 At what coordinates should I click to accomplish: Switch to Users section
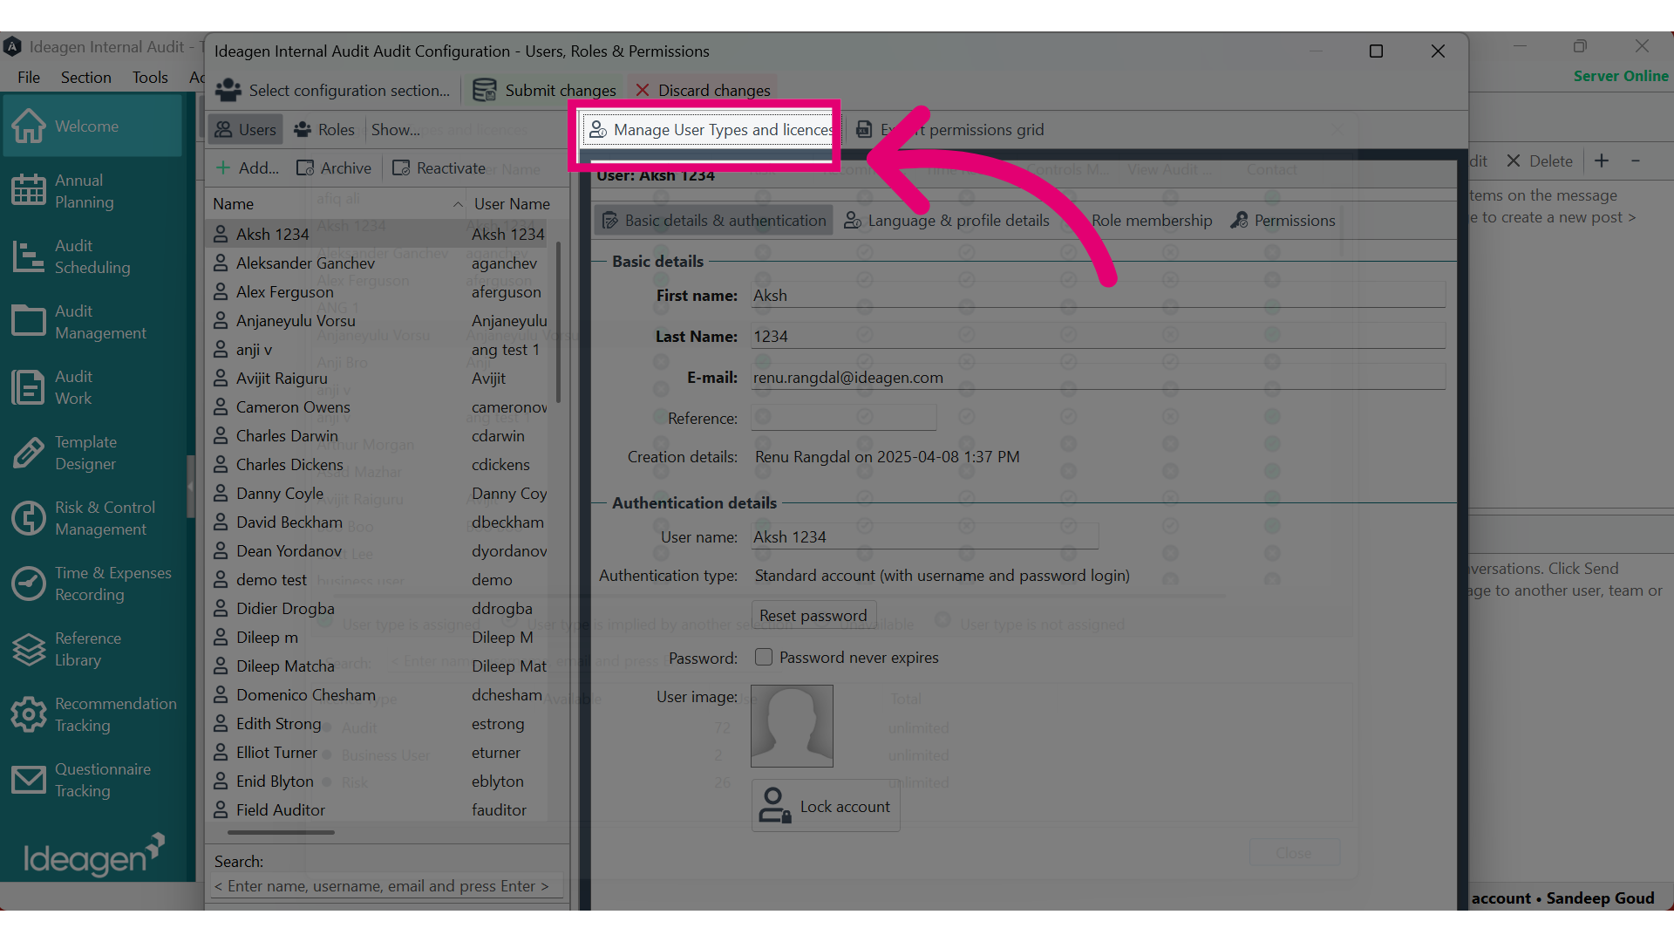click(x=246, y=130)
